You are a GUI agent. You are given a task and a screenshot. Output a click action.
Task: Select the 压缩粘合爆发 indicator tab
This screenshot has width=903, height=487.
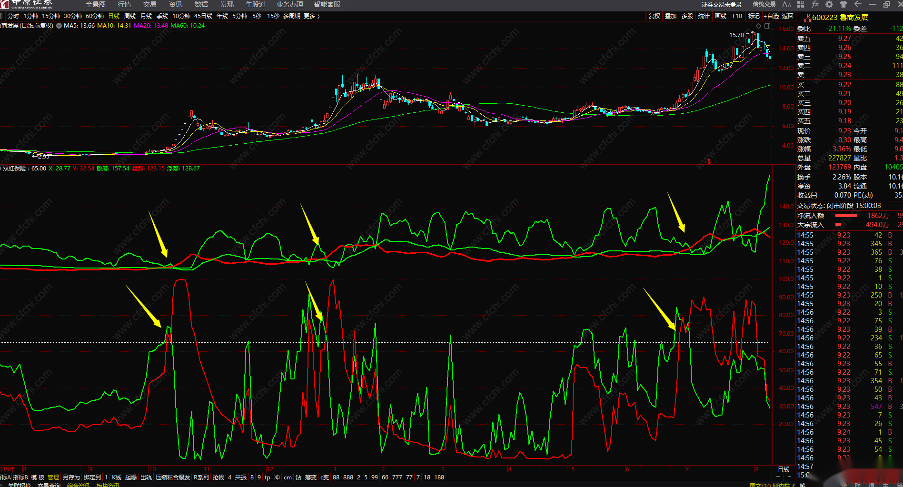click(x=173, y=477)
